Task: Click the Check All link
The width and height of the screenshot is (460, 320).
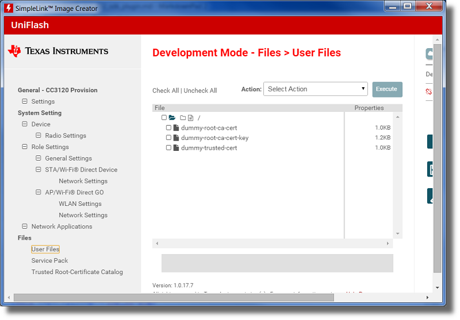Action: pos(165,91)
